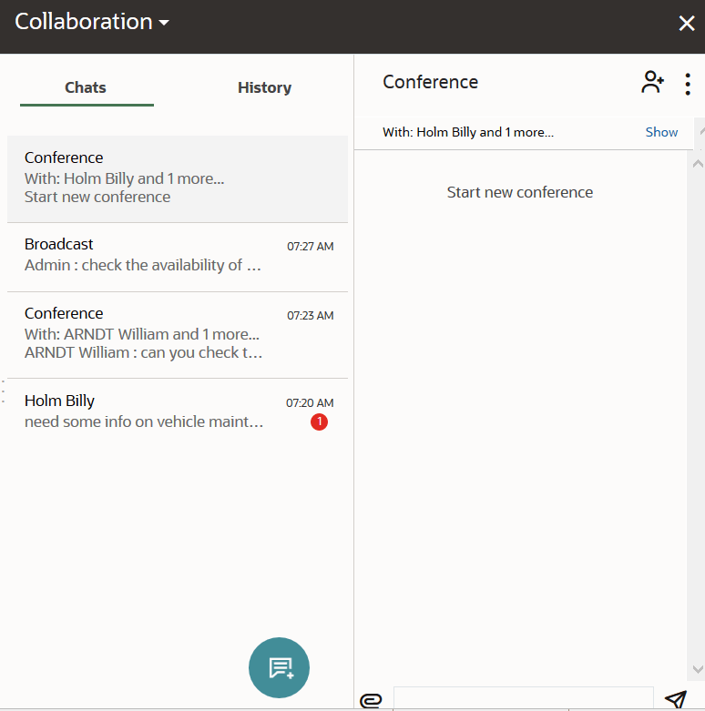
Task: Click the 'Start new conference' message text
Action: coord(520,192)
